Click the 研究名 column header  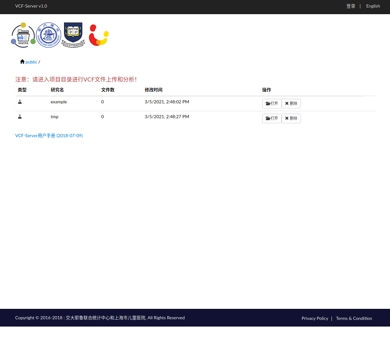coord(57,89)
